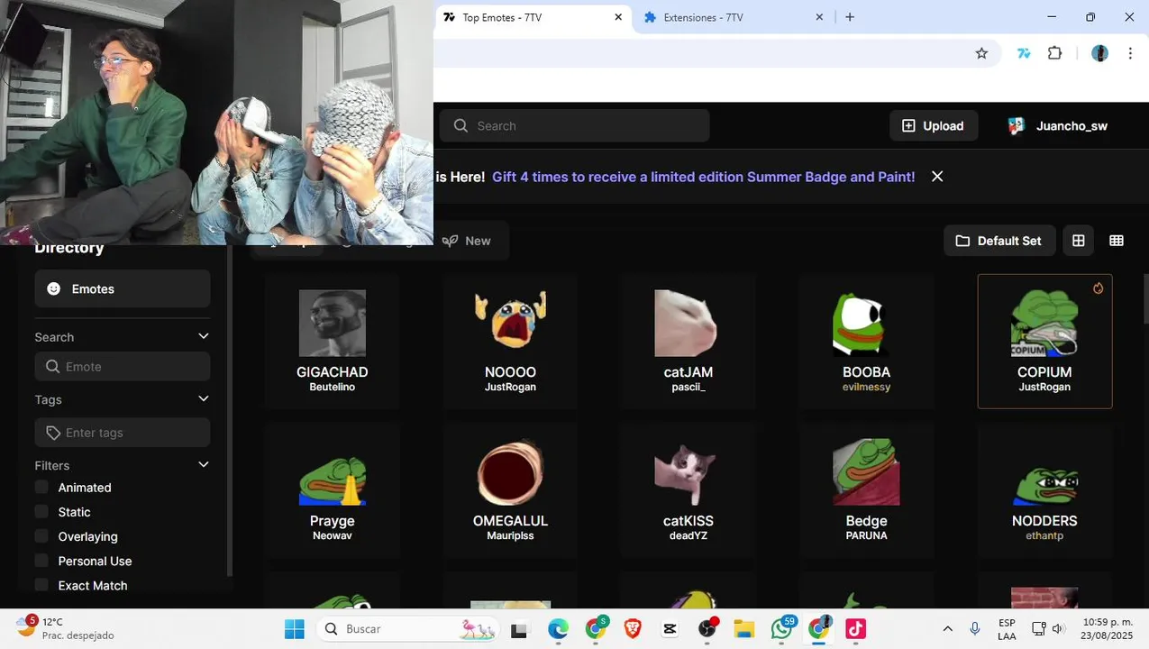The height and width of the screenshot is (649, 1149).
Task: Open OBS Studio from taskbar
Action: coord(707,629)
